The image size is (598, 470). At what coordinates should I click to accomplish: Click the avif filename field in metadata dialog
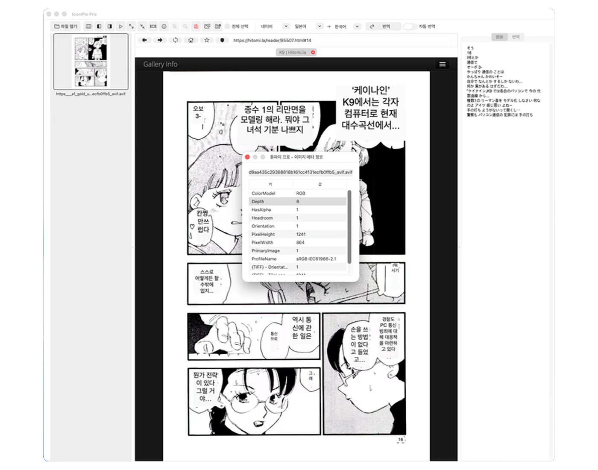(300, 172)
